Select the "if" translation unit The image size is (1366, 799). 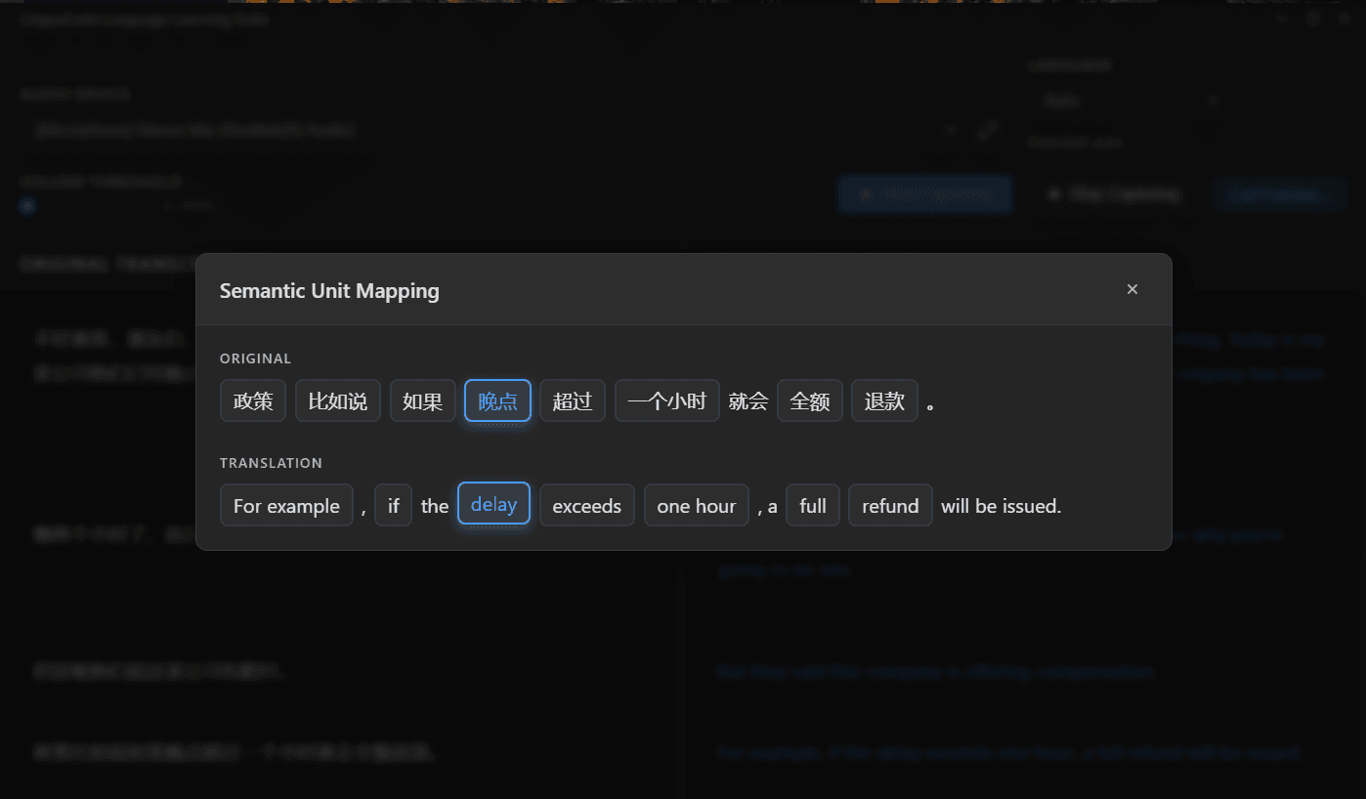pos(393,505)
